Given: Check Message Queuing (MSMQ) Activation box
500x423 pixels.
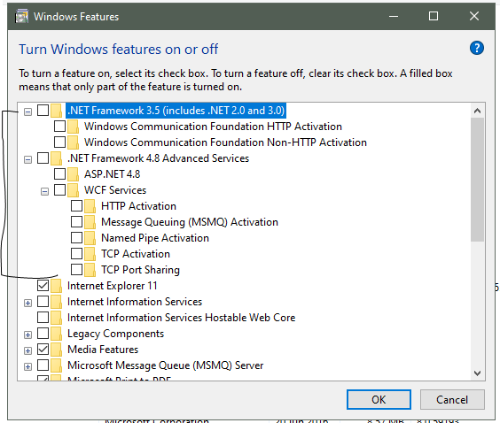Looking at the screenshot, I should click(x=77, y=221).
